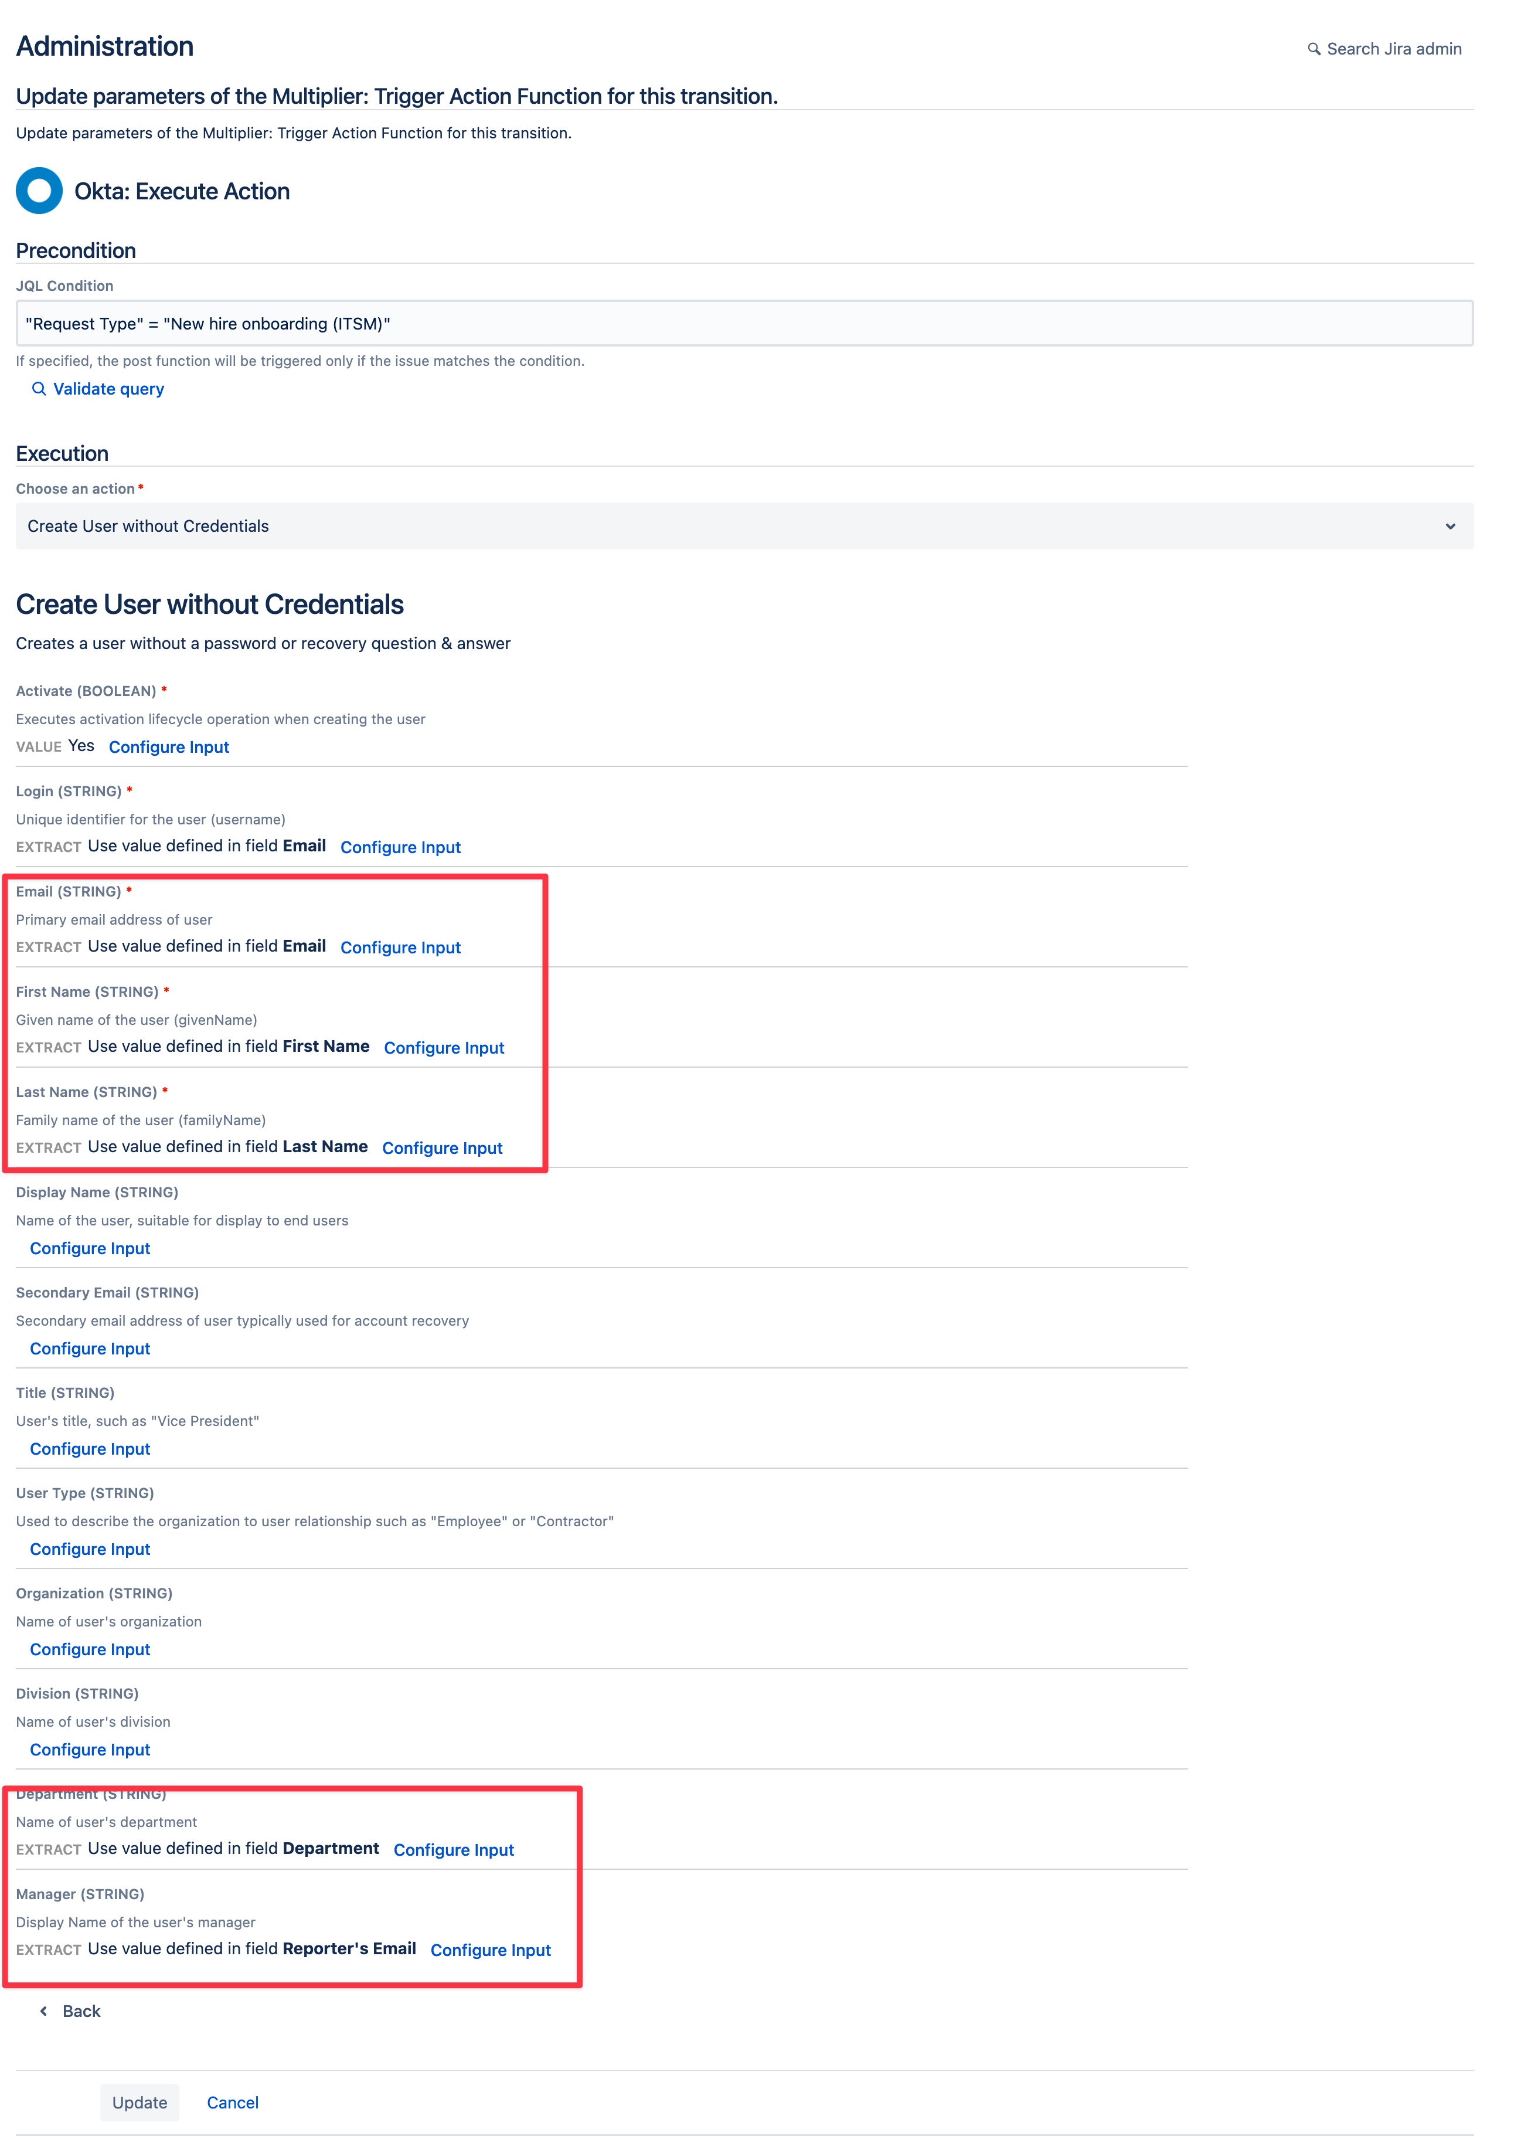Configure Input for Activate boolean
The height and width of the screenshot is (2136, 1521).
tap(169, 748)
